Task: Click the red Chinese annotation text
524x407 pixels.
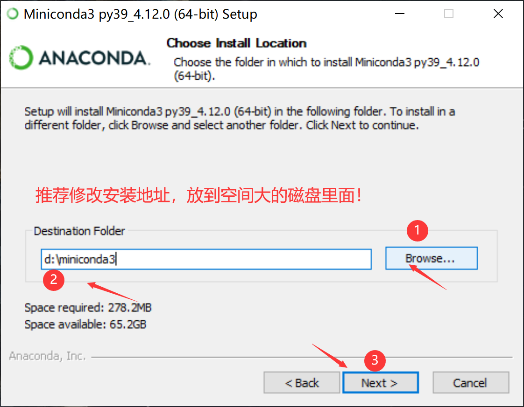Action: click(198, 195)
